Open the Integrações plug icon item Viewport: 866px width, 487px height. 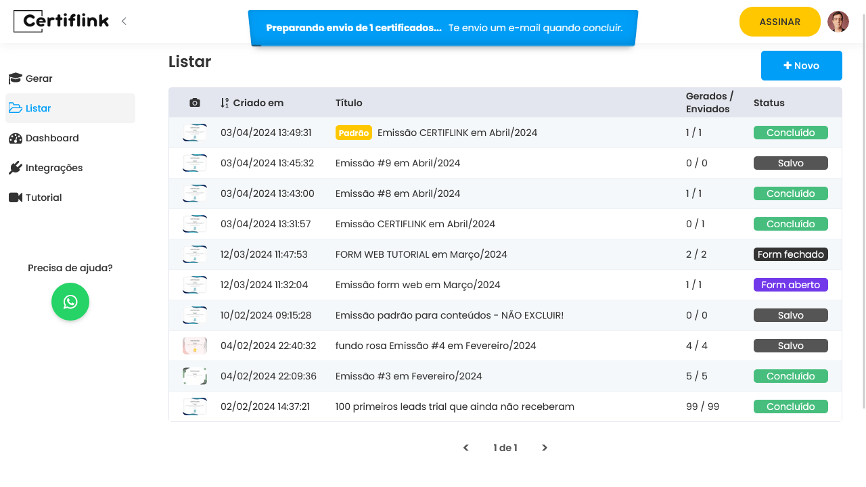16,168
